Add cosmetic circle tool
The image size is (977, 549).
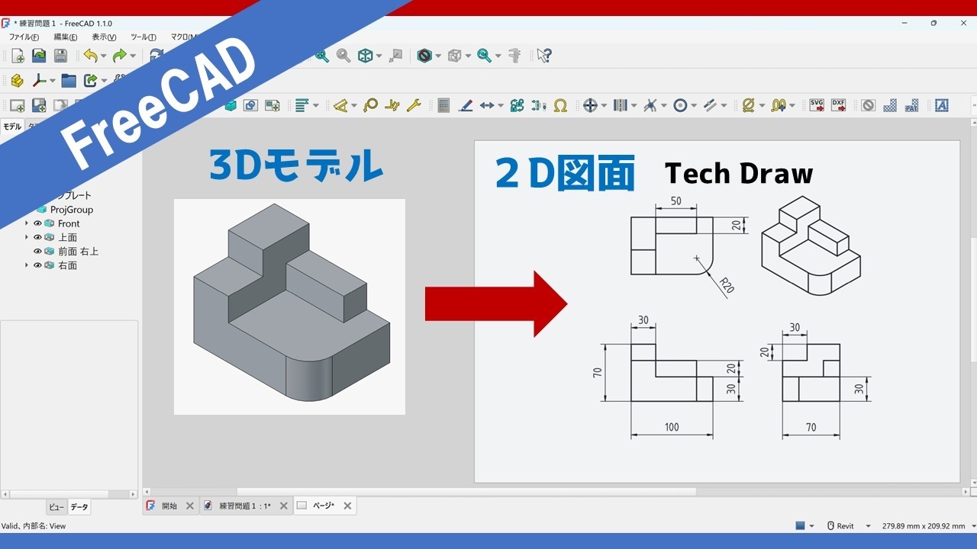[x=680, y=105]
